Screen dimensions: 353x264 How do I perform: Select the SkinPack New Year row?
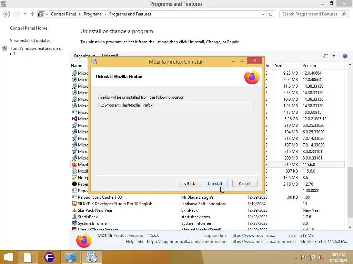(207, 210)
